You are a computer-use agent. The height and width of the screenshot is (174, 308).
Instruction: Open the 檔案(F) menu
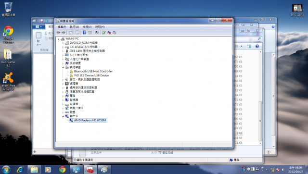(62, 27)
